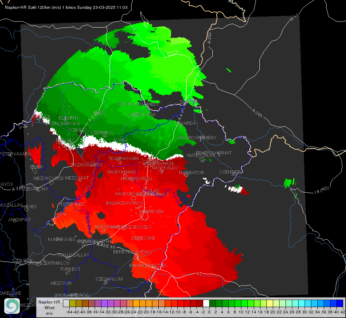Click the SZERENCS town label

tap(102, 132)
